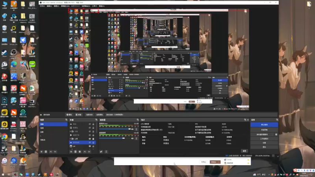Click the 属性 properties button on the source toolbar
This screenshot has height=177, width=315.
[69, 115]
